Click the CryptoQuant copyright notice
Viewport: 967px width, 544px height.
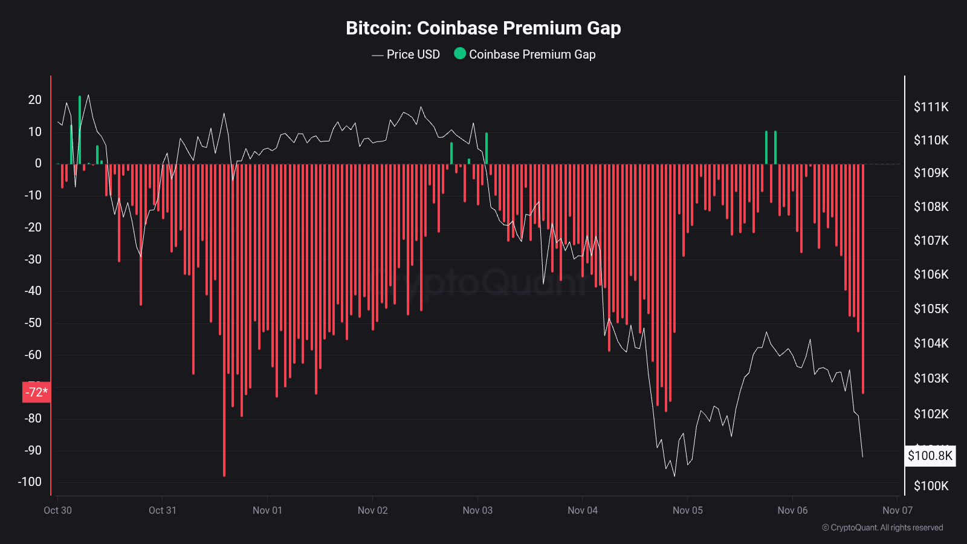coord(882,528)
